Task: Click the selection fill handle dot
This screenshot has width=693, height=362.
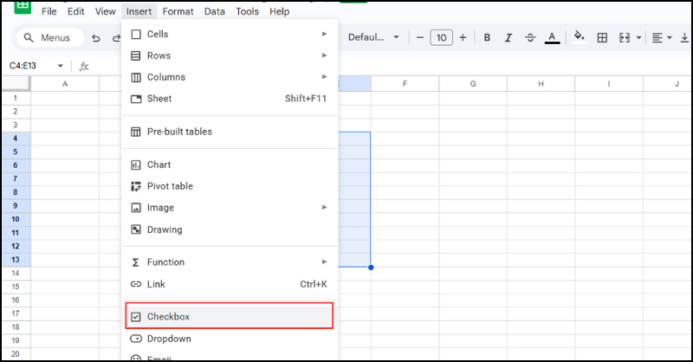Action: pos(371,268)
